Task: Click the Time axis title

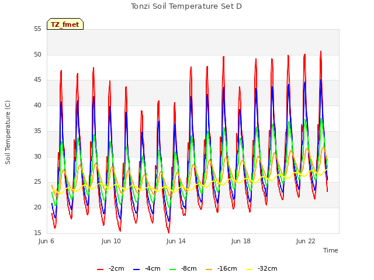Action: pos(331,250)
